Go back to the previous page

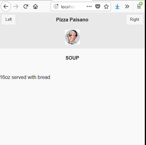click(x=6, y=6)
